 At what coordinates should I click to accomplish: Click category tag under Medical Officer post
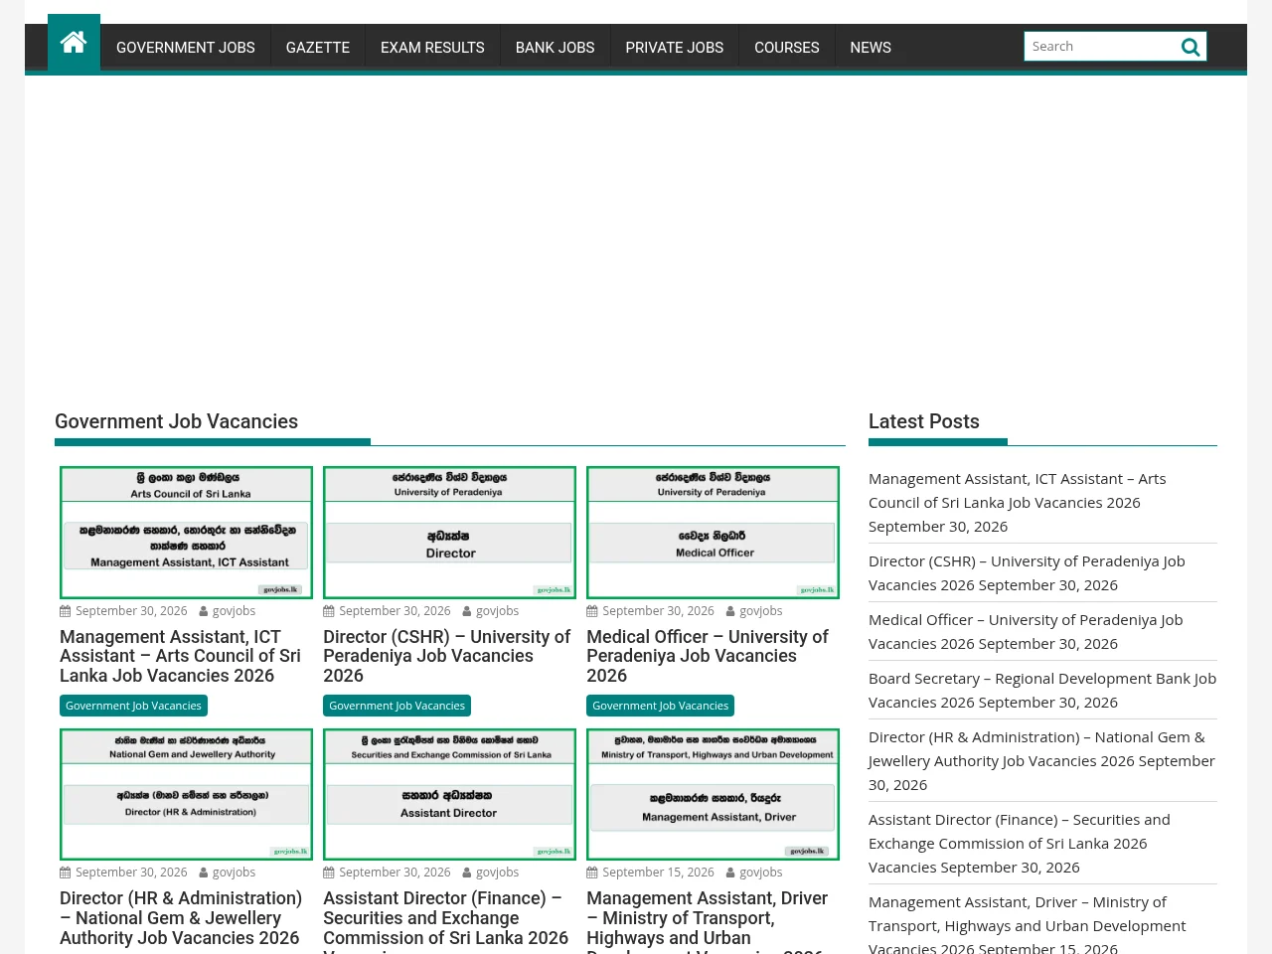point(660,706)
